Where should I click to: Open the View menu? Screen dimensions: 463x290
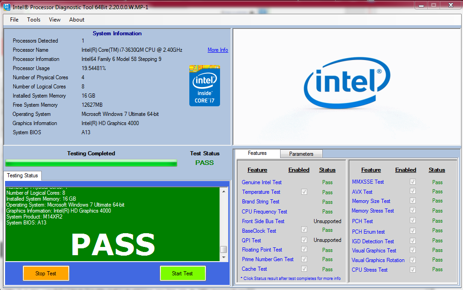(x=55, y=20)
